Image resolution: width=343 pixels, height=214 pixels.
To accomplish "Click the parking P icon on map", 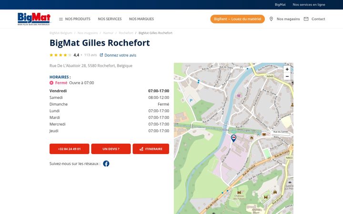I will [x=191, y=100].
